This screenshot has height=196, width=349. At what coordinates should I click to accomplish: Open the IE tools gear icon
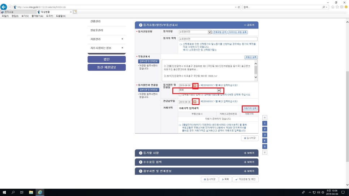[342, 7]
